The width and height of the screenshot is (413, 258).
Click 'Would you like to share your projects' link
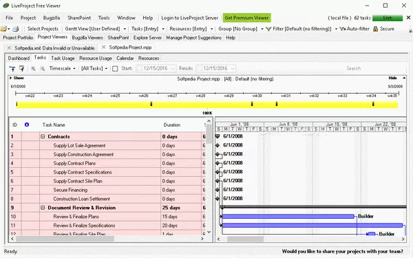342,251
